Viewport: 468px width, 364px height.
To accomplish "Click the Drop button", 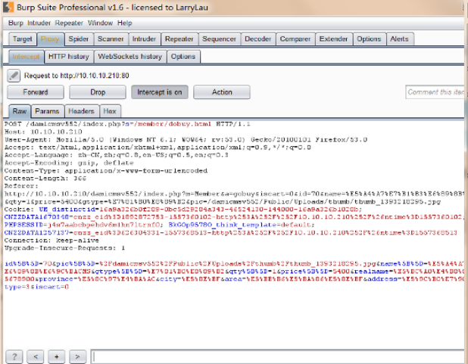I will pos(98,92).
